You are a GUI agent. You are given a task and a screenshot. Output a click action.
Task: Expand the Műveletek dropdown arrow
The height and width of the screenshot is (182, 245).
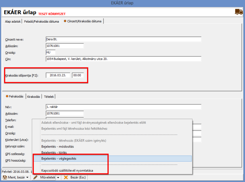tap(58, 177)
